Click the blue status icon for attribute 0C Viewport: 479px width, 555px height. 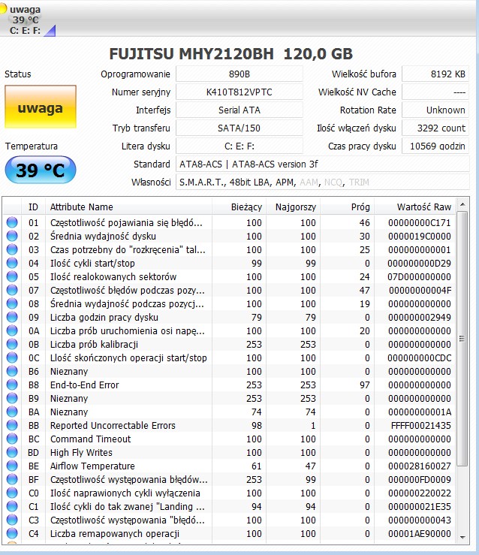pyautogui.click(x=12, y=357)
